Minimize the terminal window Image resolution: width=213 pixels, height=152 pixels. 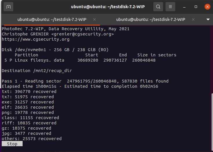coord(184,7)
